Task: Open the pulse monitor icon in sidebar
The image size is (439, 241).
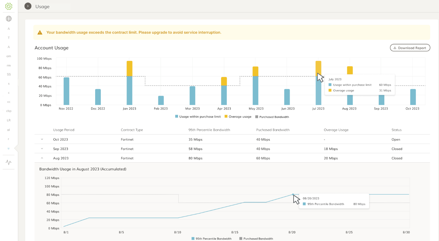Action: click(x=9, y=162)
